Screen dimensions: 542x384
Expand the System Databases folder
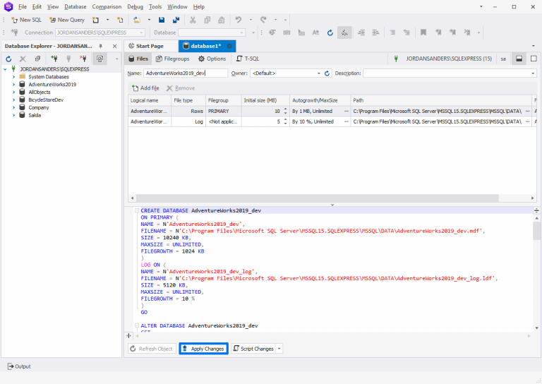13,77
